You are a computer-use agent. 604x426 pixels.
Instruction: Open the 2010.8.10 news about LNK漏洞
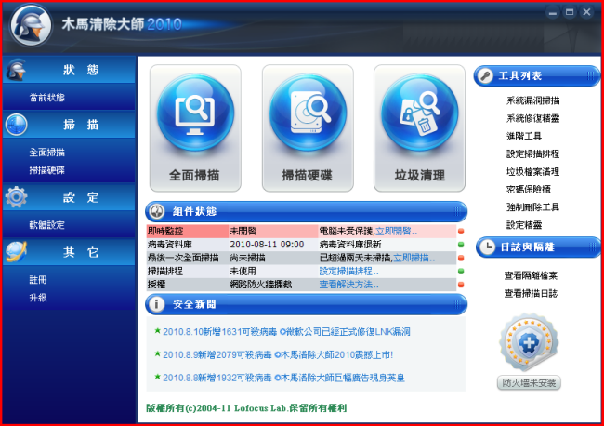point(288,330)
